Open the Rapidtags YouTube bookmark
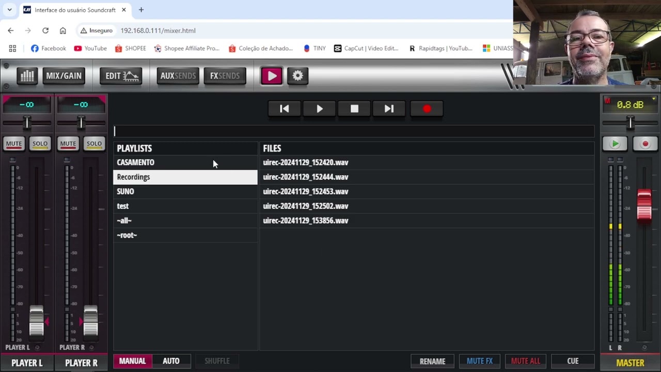This screenshot has height=372, width=661. point(440,48)
